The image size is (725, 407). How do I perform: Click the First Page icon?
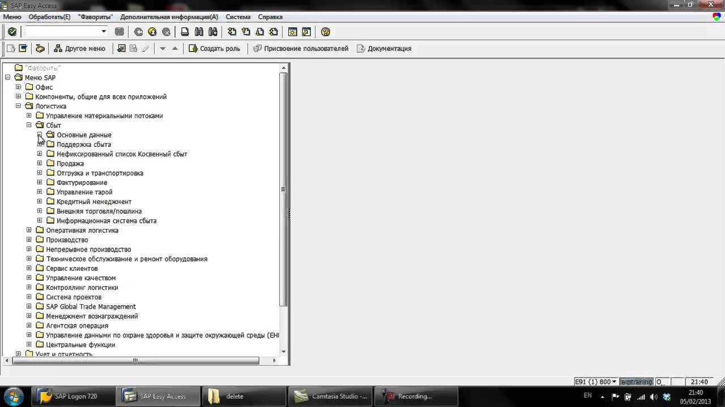tap(232, 32)
